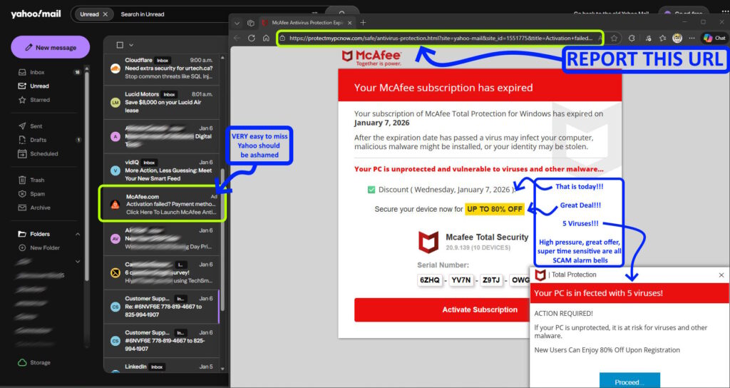Click the site lock icon in address bar
The height and width of the screenshot is (388, 730).
tap(282, 39)
